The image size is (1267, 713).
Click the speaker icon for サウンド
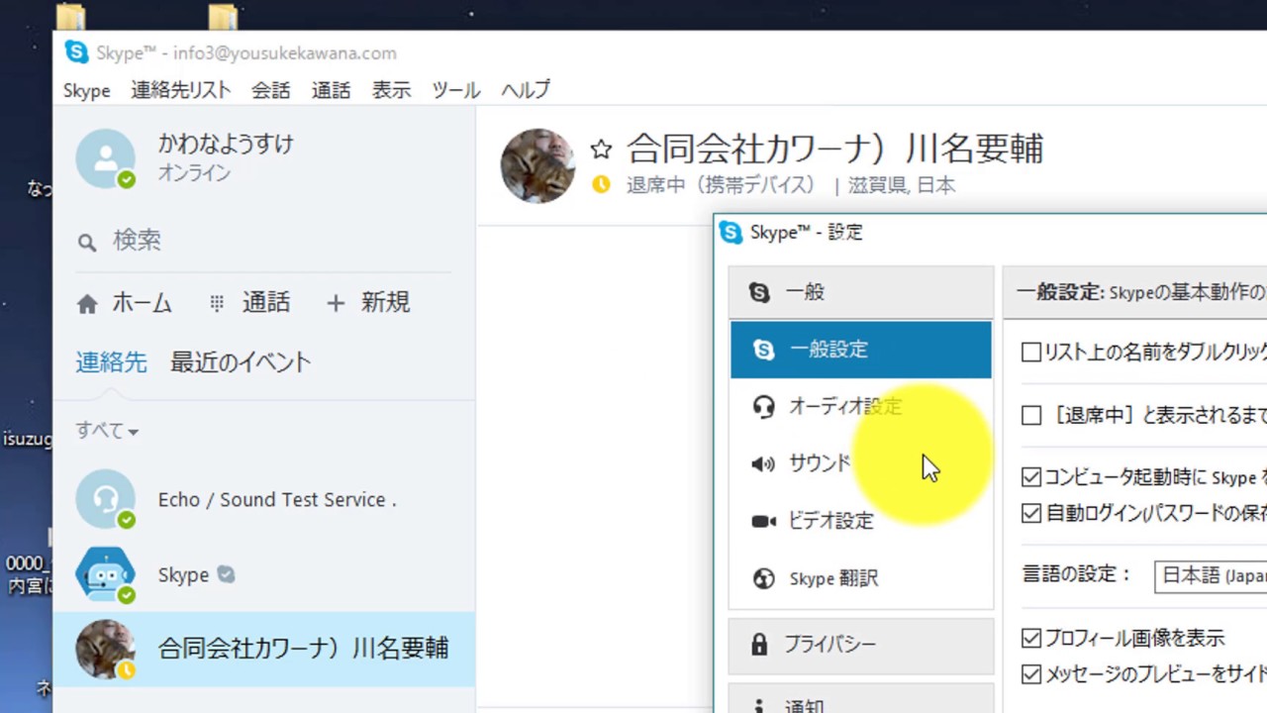[763, 463]
